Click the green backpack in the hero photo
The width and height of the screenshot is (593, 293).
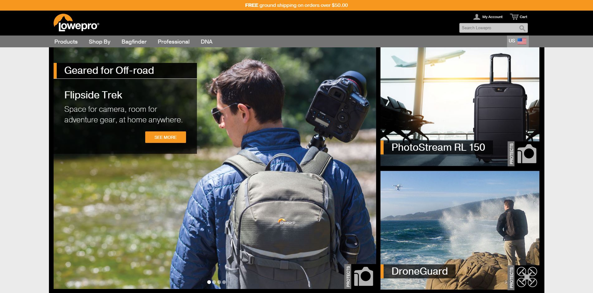coord(280,218)
